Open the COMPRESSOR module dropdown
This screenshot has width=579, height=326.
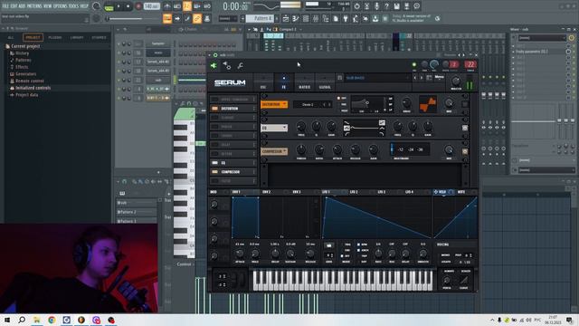[x=274, y=151]
